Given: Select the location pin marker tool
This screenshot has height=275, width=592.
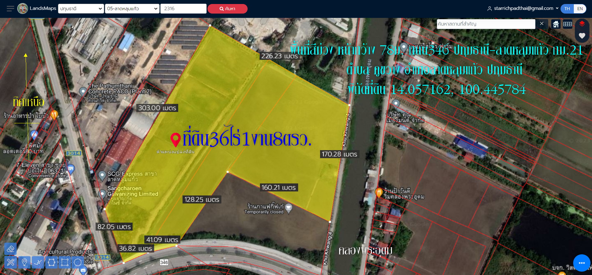Looking at the screenshot, I should pyautogui.click(x=24, y=262).
